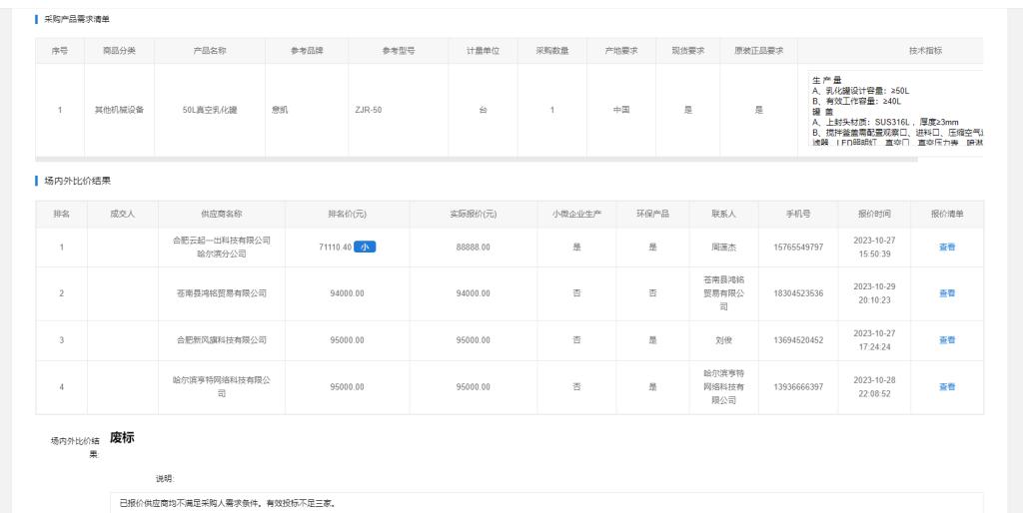The height and width of the screenshot is (513, 1023).
Task: Open 查看 quote list for 哈尔滨亨特网络科技
Action: point(946,387)
